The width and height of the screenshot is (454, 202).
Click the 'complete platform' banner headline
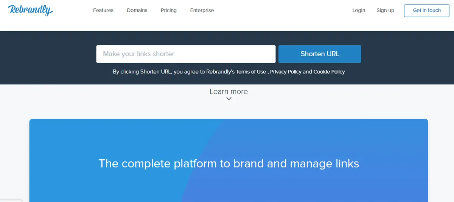click(229, 163)
